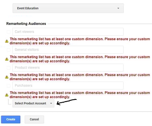Focus the General visitors text field

(x=68, y=49)
